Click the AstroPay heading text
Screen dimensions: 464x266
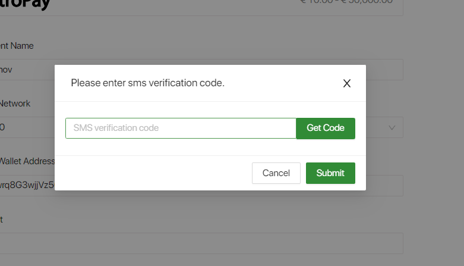click(x=27, y=5)
